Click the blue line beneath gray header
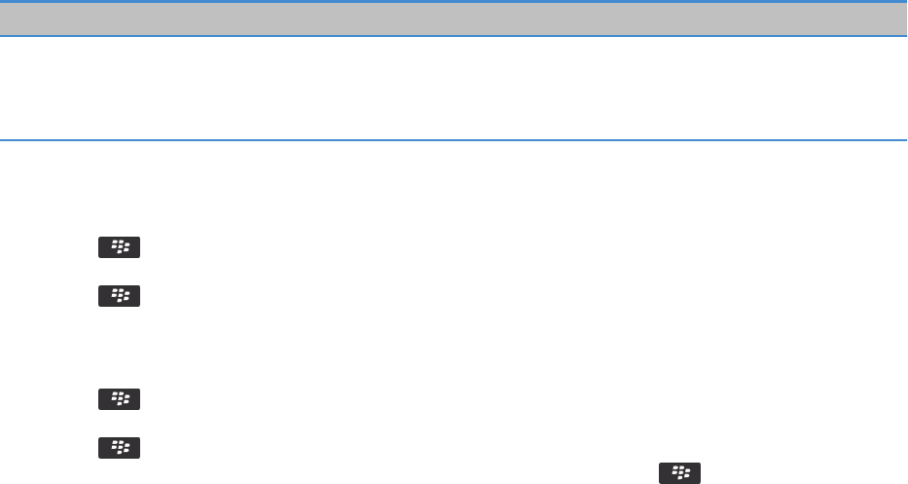908x484 pixels. [x=454, y=36]
